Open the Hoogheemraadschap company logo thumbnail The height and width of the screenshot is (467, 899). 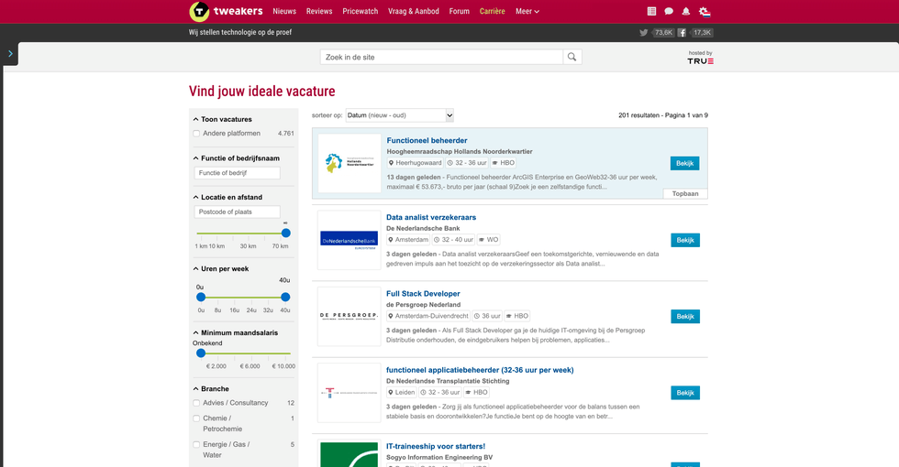click(350, 163)
